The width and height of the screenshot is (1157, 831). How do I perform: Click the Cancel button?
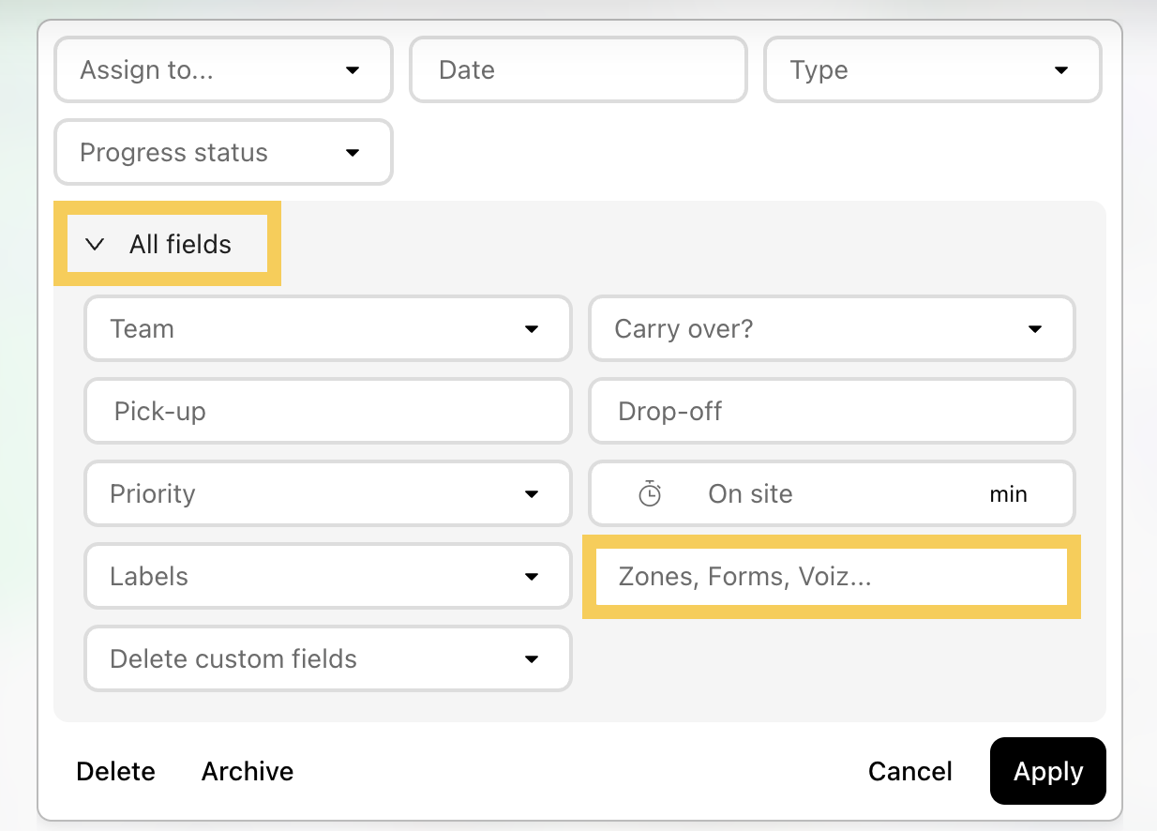click(x=910, y=771)
